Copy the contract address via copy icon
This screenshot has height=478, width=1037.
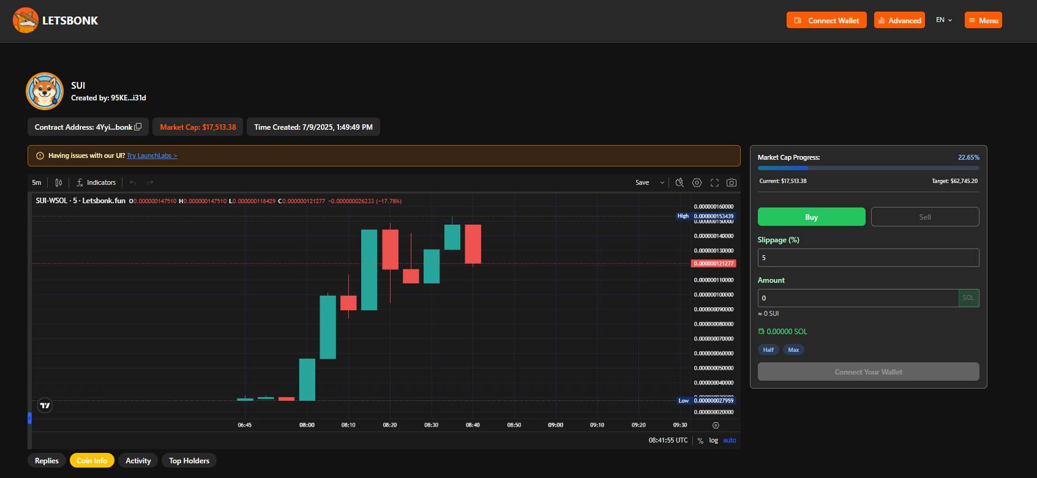(x=138, y=127)
